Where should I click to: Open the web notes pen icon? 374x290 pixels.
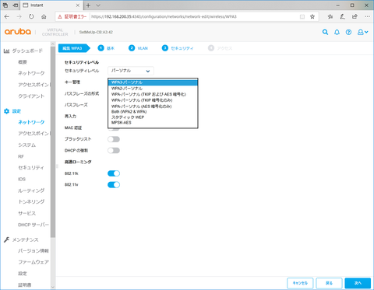[343, 16]
